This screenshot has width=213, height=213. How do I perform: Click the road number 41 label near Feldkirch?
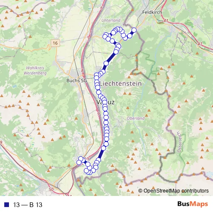pyautogui.click(x=166, y=21)
